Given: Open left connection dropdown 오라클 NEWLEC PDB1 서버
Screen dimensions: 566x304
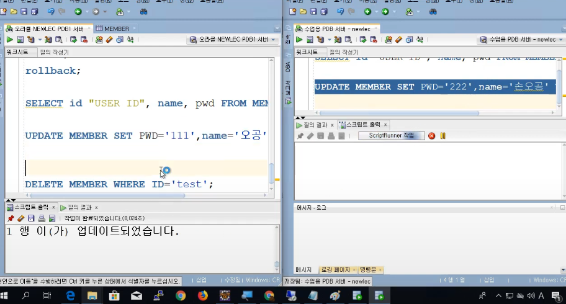Looking at the screenshot, I should point(233,40).
